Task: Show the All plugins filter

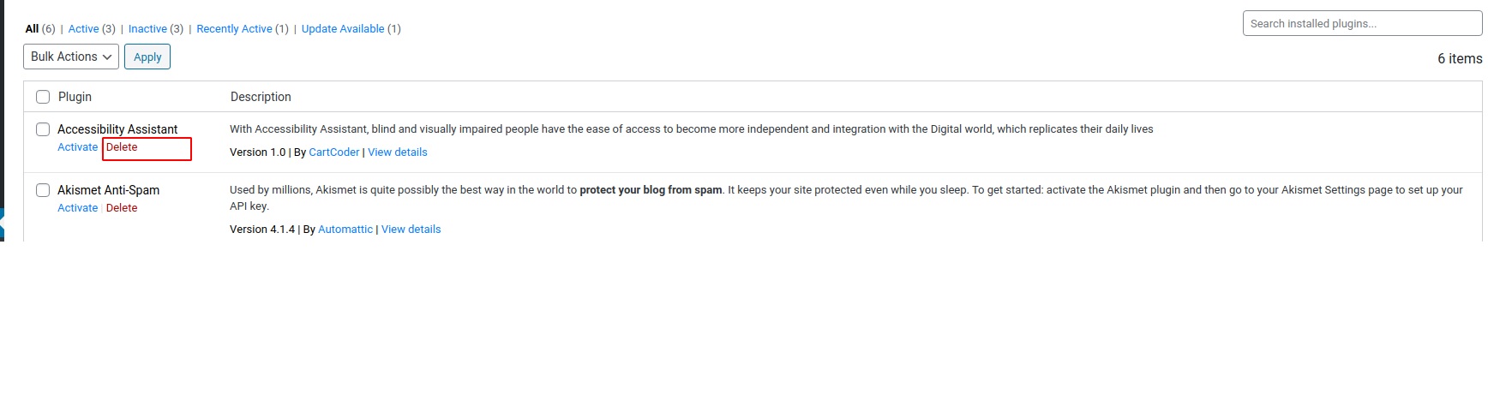Action: click(32, 29)
